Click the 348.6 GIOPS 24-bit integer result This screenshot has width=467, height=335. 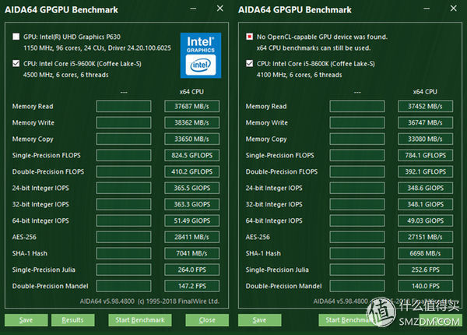coord(425,188)
